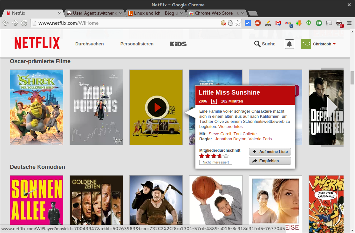Viewport: 355px width, 233px height.
Task: Open the Hangouts extension icon
Action: click(x=308, y=23)
